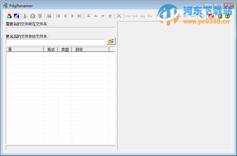This screenshot has width=237, height=156.
Task: Click the grey single-person toolbar icon
Action: (26, 16)
